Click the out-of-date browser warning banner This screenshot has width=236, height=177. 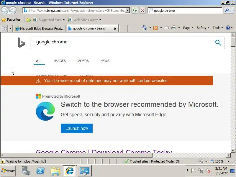pos(106,81)
